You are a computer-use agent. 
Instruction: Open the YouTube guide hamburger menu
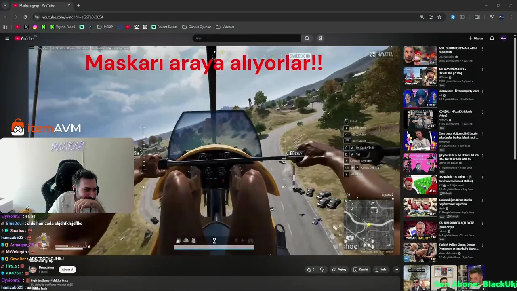click(x=7, y=38)
